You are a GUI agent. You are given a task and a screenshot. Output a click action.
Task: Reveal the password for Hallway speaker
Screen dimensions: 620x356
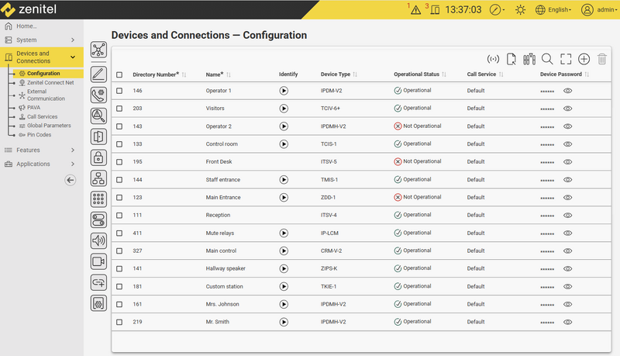[x=568, y=268]
